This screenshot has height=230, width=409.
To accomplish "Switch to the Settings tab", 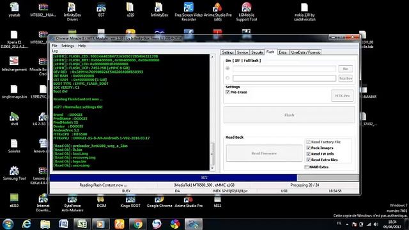I will point(228,52).
